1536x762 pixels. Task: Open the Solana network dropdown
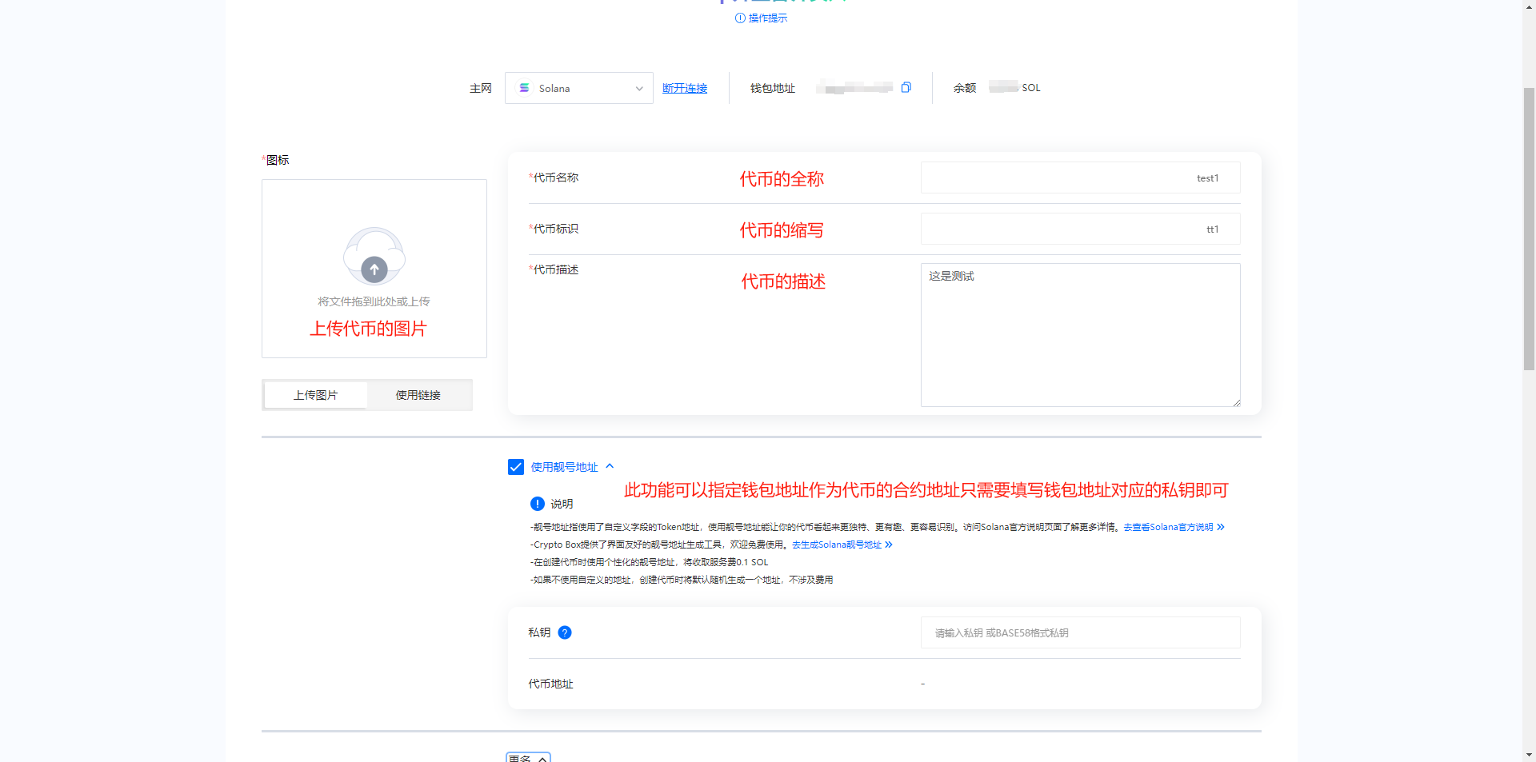pos(579,88)
